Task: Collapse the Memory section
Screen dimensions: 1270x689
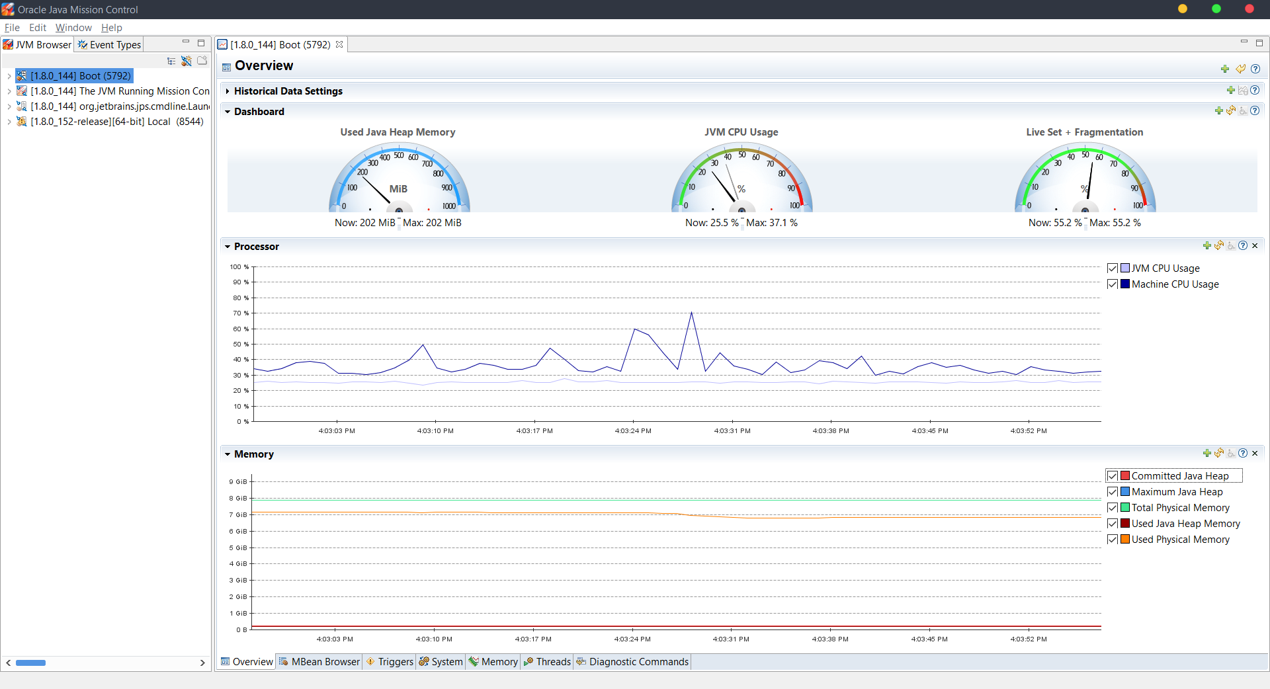Action: [228, 454]
